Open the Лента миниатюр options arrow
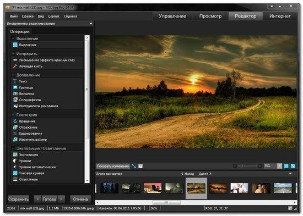The image size is (303, 216). pos(290,174)
